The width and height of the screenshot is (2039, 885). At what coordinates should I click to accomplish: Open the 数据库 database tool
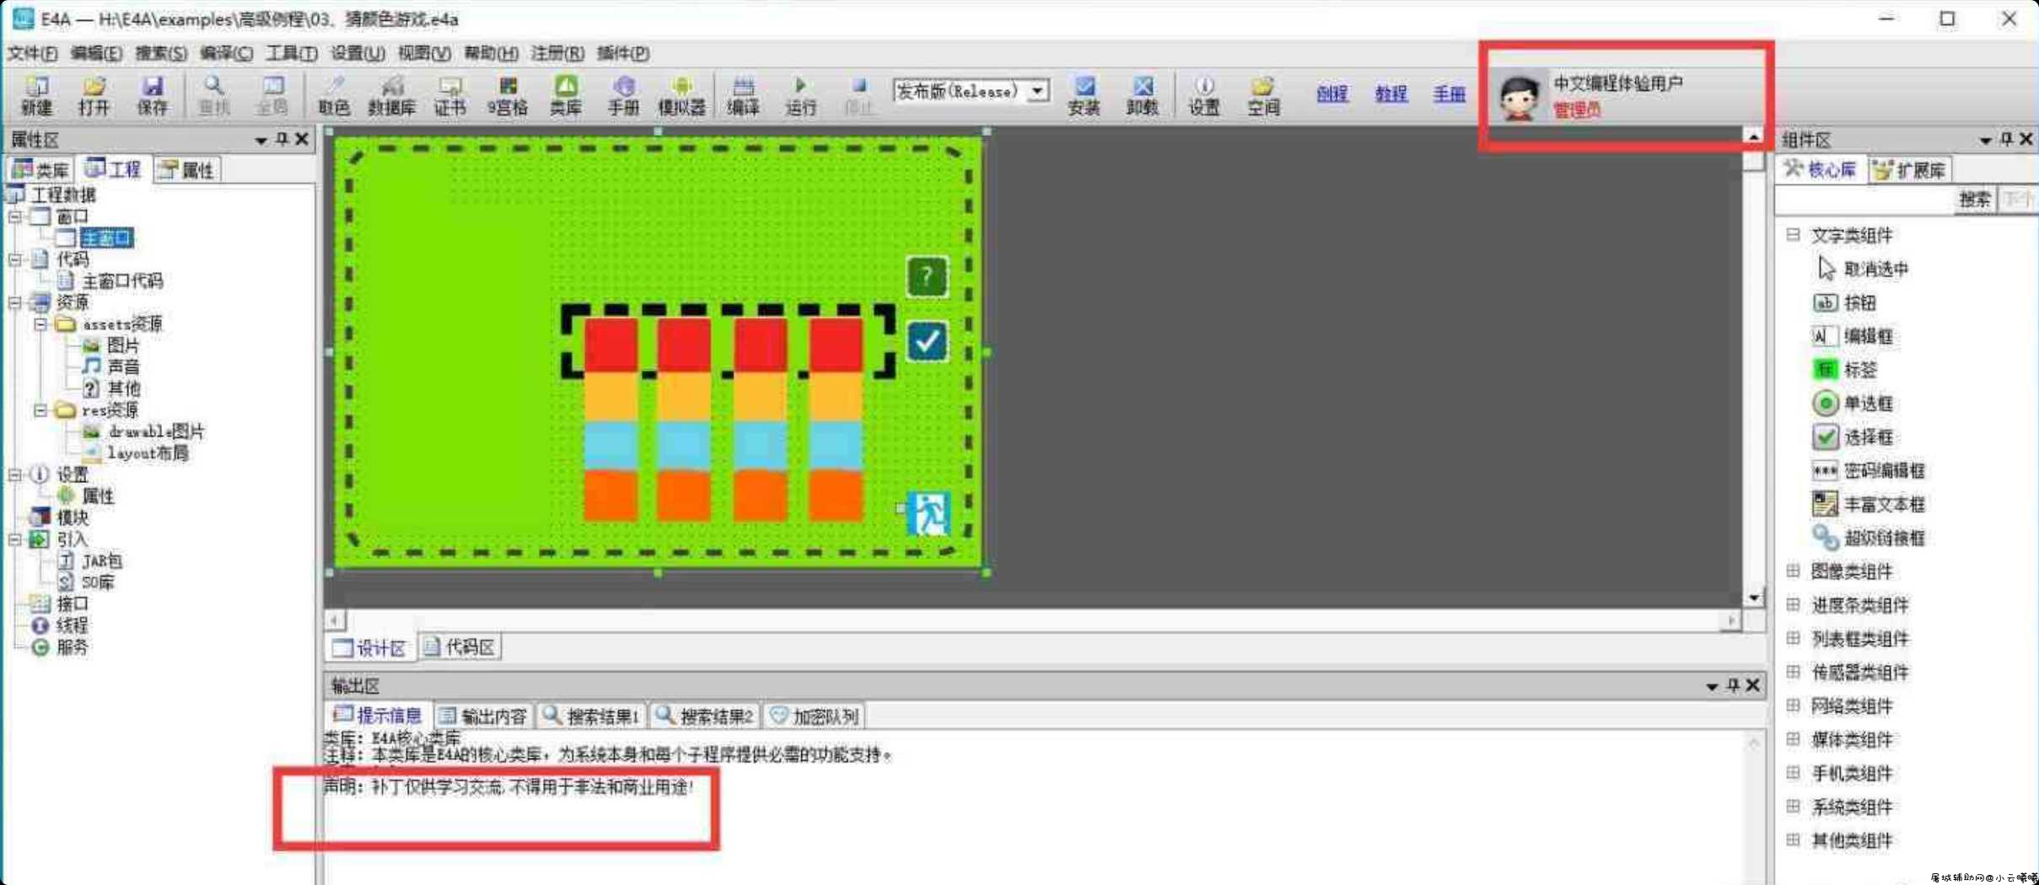coord(391,94)
